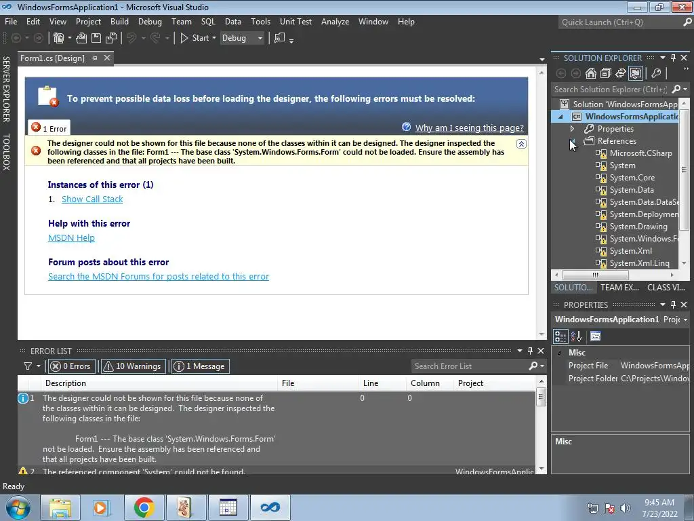694x521 pixels.
Task: Click the Solution Explorer Properties wrench icon
Action: pos(656,73)
